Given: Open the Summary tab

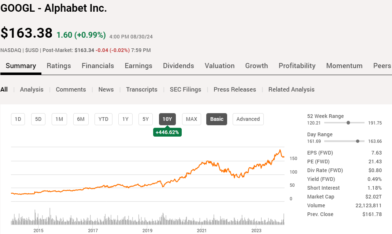Looking at the screenshot, I should [x=21, y=66].
